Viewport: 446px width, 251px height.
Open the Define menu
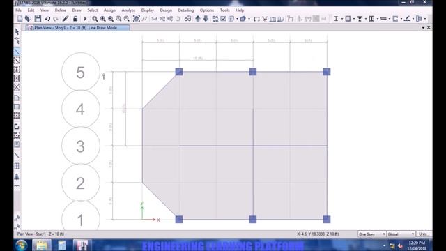tap(61, 10)
